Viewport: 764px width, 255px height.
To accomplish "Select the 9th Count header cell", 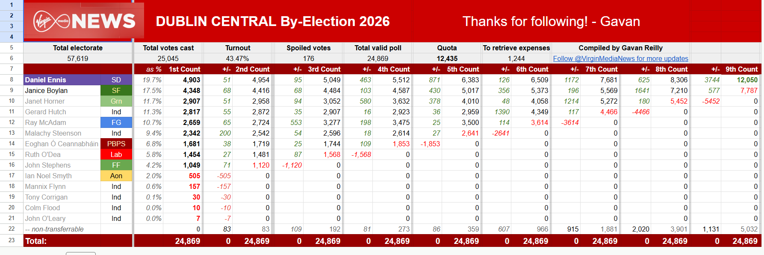I will click(741, 69).
